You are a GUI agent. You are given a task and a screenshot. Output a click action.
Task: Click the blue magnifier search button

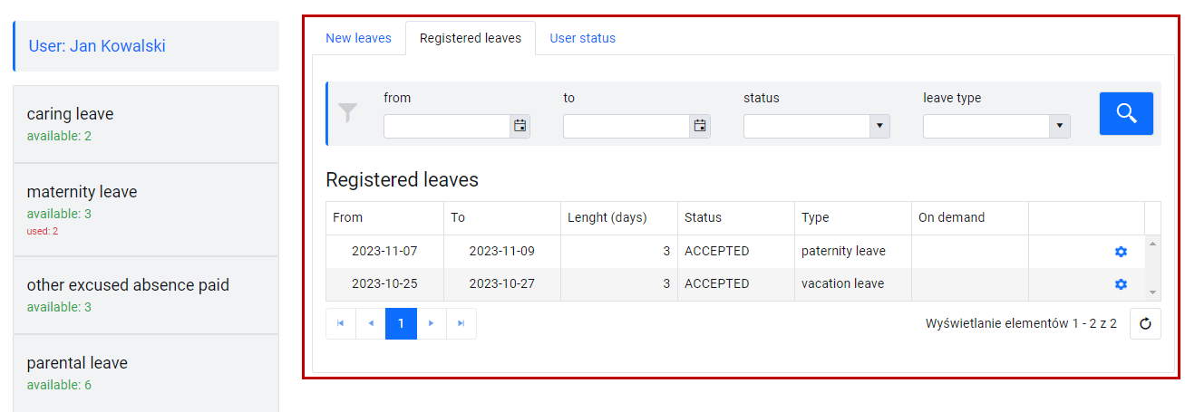click(1126, 113)
